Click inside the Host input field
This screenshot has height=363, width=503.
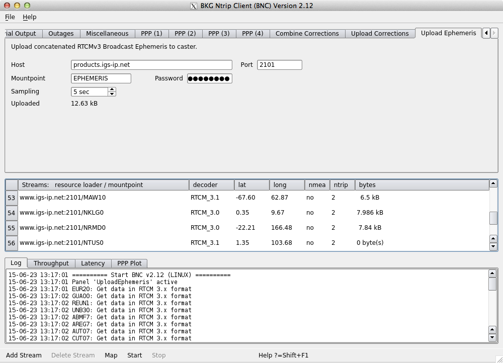click(x=151, y=64)
